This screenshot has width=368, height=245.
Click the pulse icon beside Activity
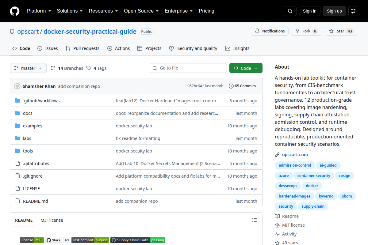coord(277,234)
